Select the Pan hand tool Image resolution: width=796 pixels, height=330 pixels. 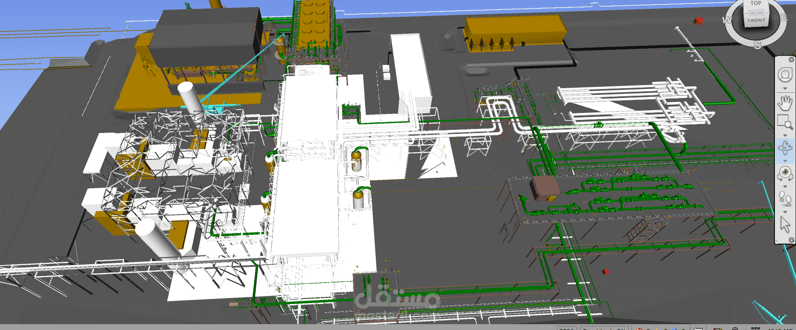pos(785,103)
